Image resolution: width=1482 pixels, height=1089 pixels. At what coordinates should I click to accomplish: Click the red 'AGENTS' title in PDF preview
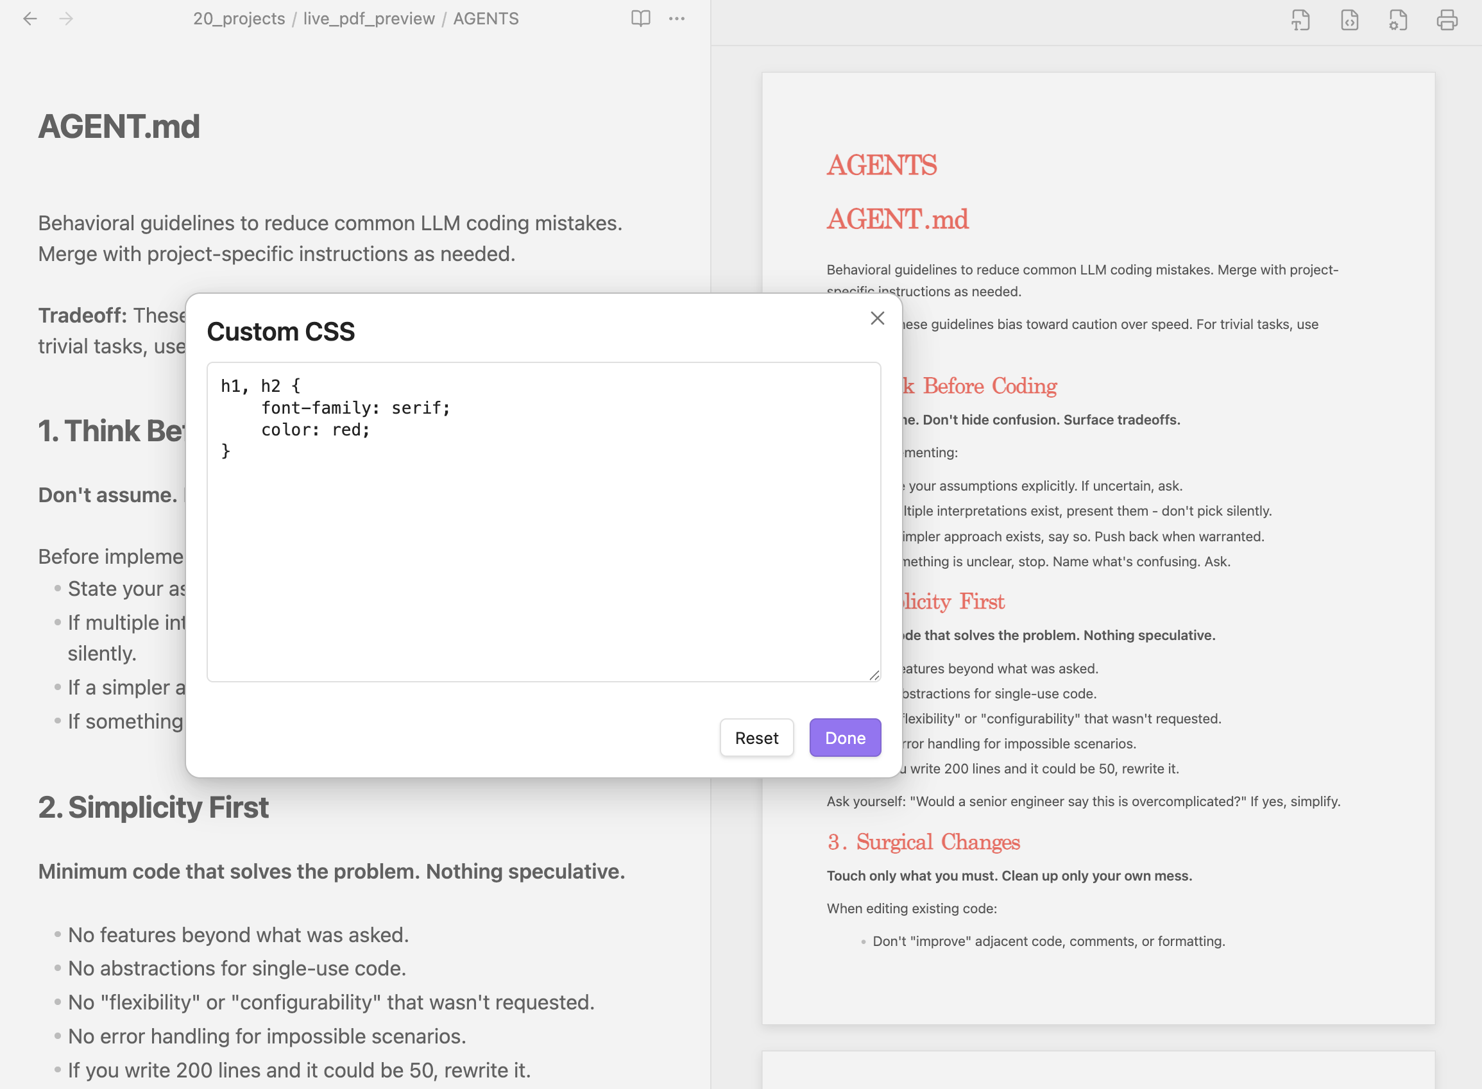pos(882,165)
